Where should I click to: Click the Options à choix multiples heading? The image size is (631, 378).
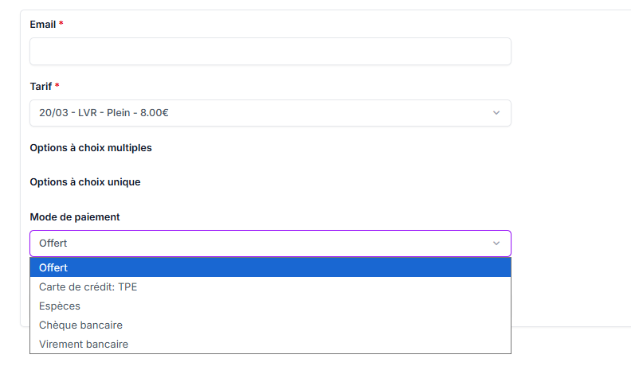pos(91,148)
